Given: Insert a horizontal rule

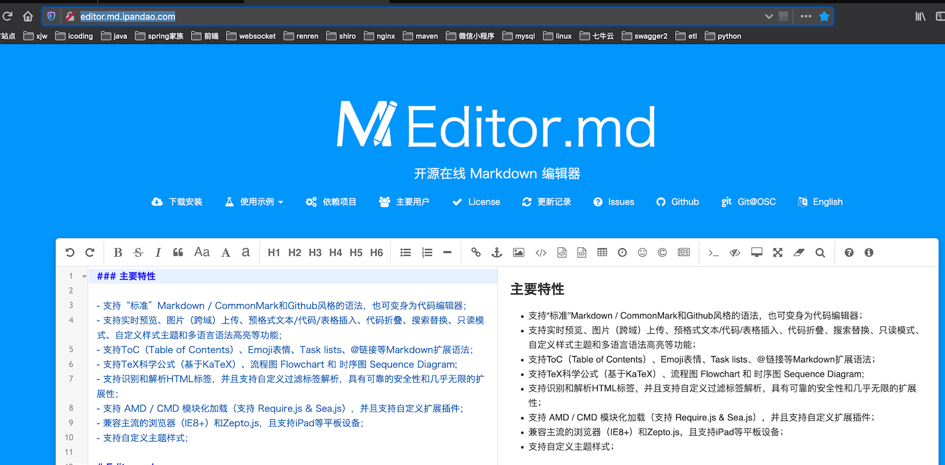Looking at the screenshot, I should click(447, 253).
